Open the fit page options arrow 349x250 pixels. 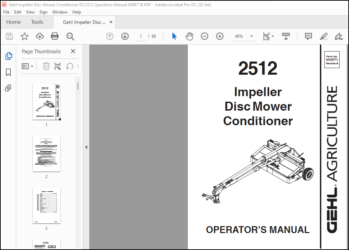[x=273, y=36]
